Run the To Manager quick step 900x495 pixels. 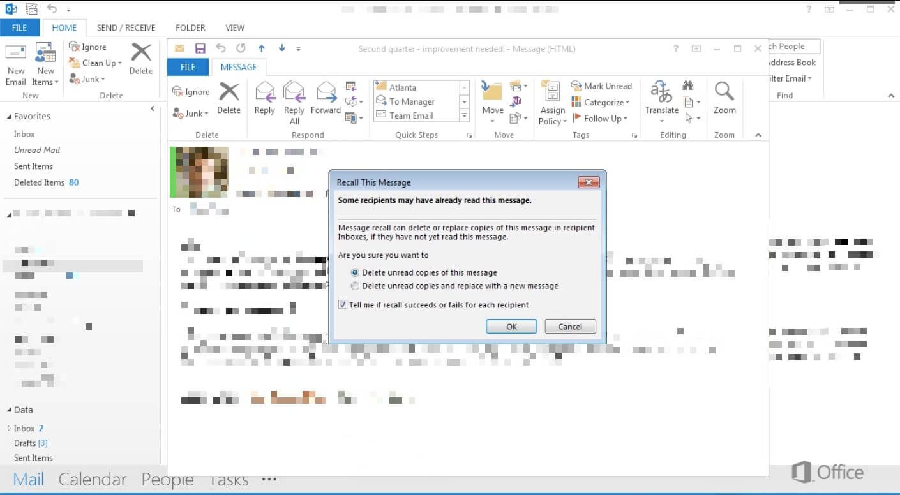(x=409, y=101)
